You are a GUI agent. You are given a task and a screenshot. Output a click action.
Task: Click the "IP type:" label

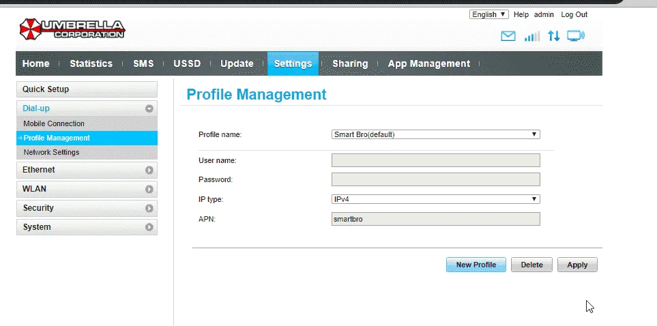click(x=211, y=199)
